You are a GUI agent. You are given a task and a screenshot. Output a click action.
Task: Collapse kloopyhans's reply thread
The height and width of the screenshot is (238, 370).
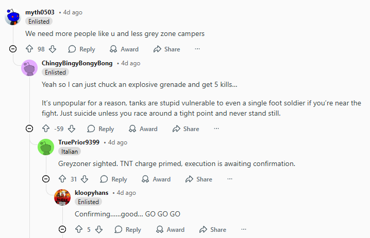tap(62, 230)
